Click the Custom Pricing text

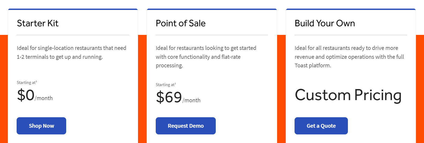(x=348, y=95)
